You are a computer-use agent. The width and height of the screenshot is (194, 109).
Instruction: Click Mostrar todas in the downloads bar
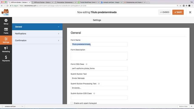(183, 106)
